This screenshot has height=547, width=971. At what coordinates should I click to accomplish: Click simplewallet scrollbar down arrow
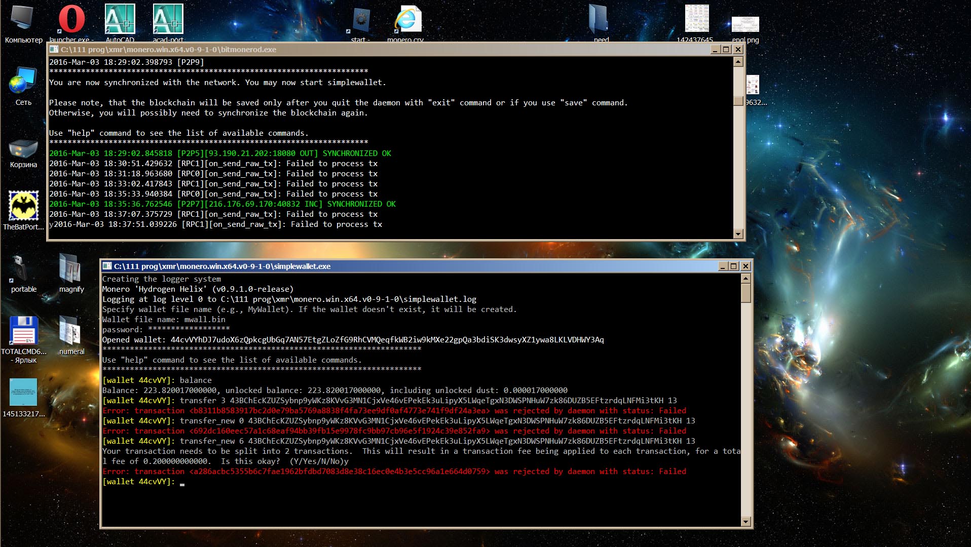[745, 522]
